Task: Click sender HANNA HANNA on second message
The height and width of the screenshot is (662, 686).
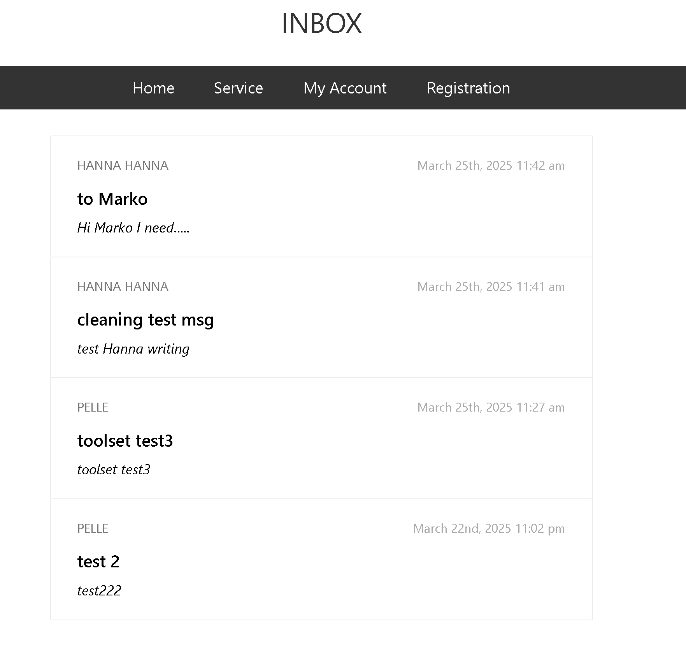Action: [x=123, y=287]
